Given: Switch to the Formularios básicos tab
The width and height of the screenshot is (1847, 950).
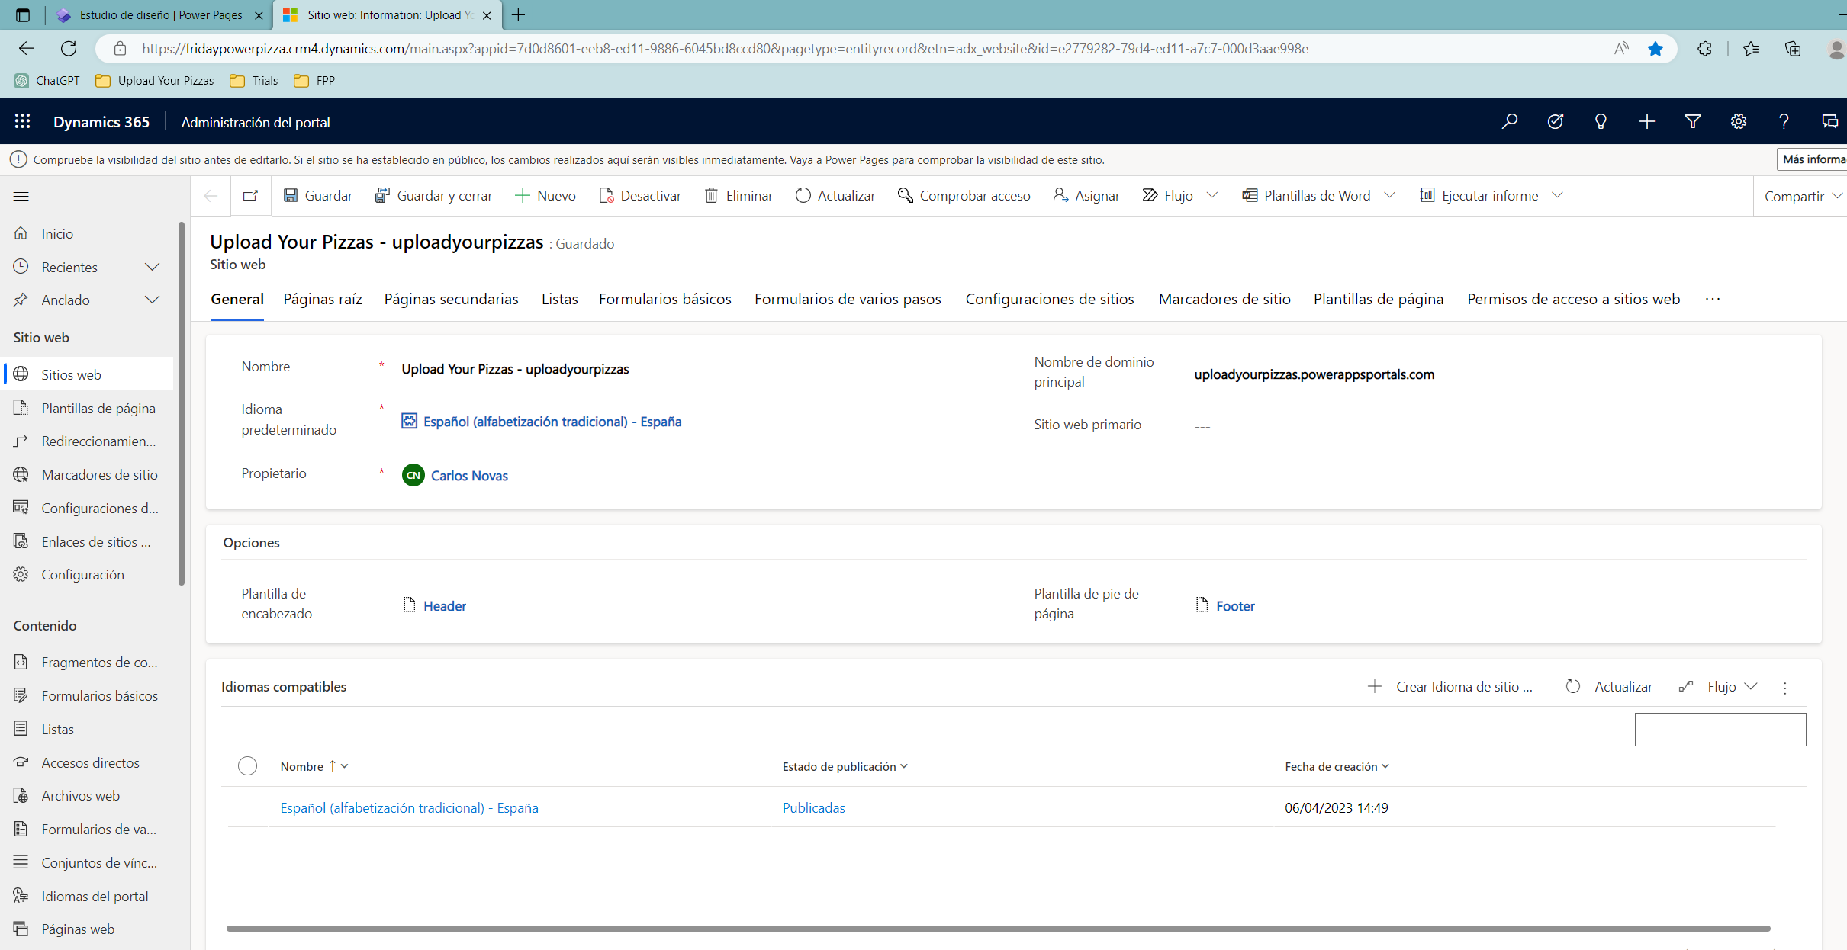Looking at the screenshot, I should tap(664, 299).
